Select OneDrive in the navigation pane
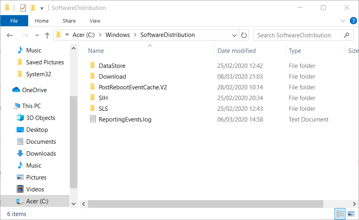This screenshot has height=220, width=359. click(34, 90)
